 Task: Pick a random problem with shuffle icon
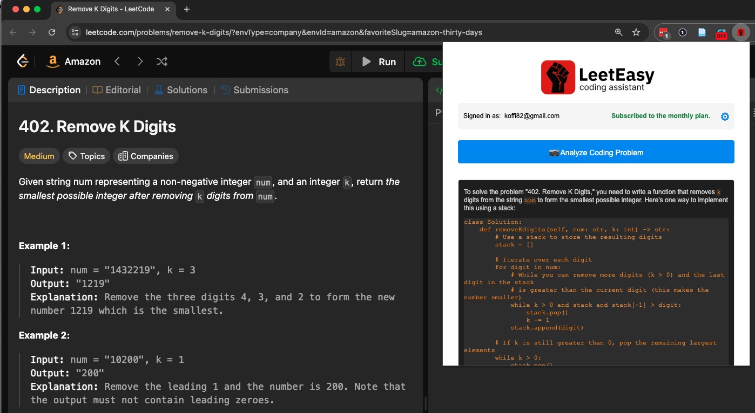[x=162, y=61]
